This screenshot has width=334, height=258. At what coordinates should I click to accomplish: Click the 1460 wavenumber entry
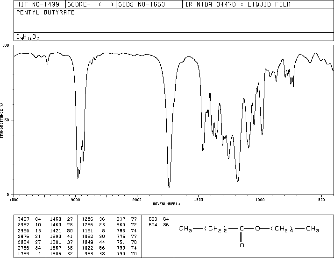coord(56,225)
